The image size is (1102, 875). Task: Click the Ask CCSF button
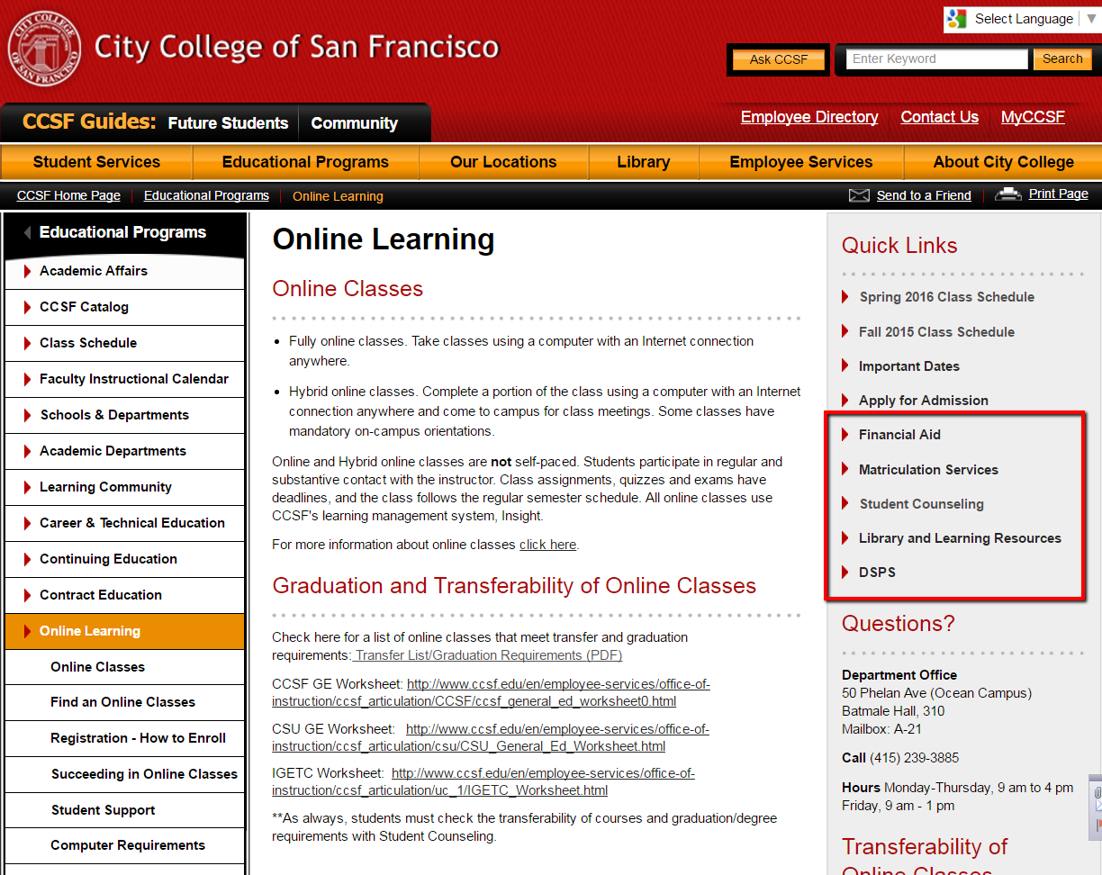coord(779,59)
